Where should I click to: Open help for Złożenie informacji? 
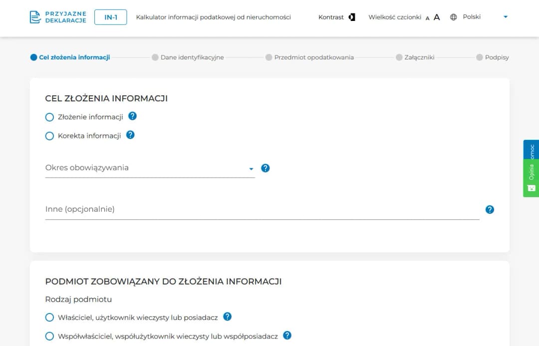(132, 115)
